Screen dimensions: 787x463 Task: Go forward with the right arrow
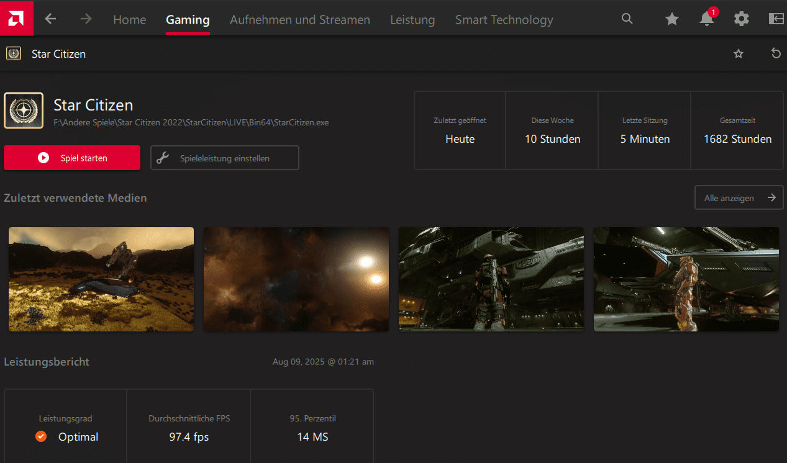point(86,19)
